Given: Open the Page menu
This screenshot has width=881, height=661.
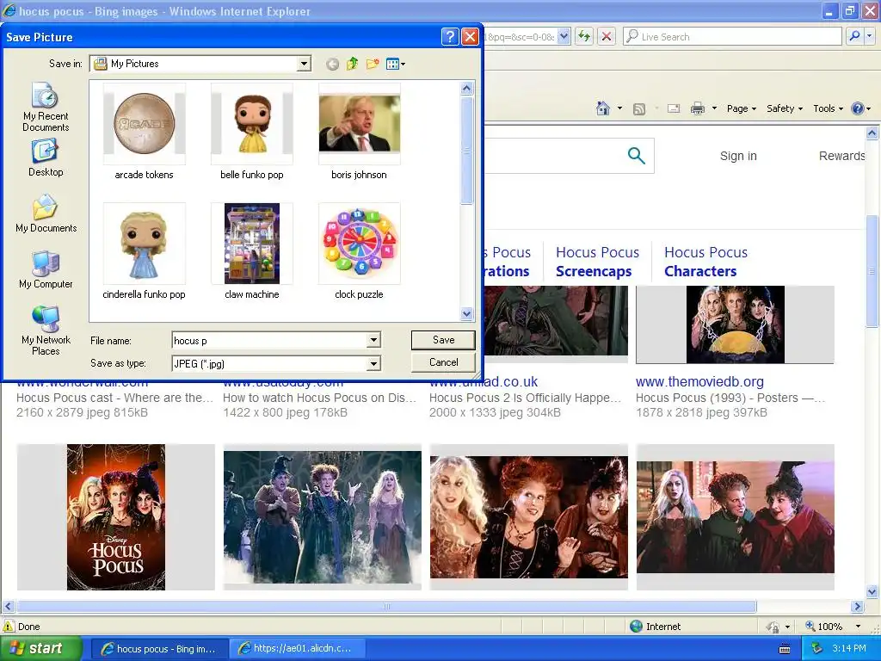Looking at the screenshot, I should pos(741,108).
